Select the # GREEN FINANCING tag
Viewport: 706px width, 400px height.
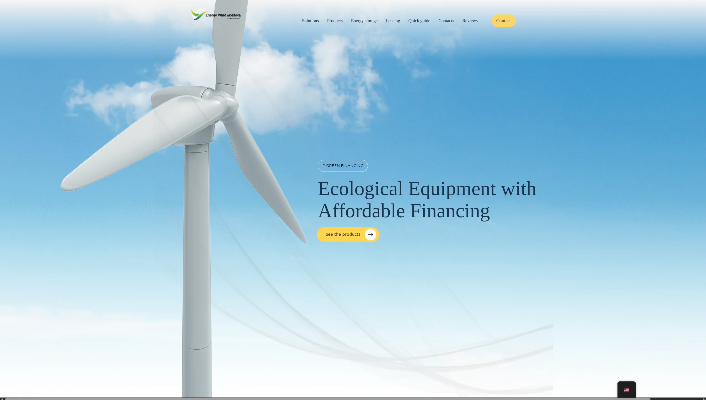click(343, 166)
